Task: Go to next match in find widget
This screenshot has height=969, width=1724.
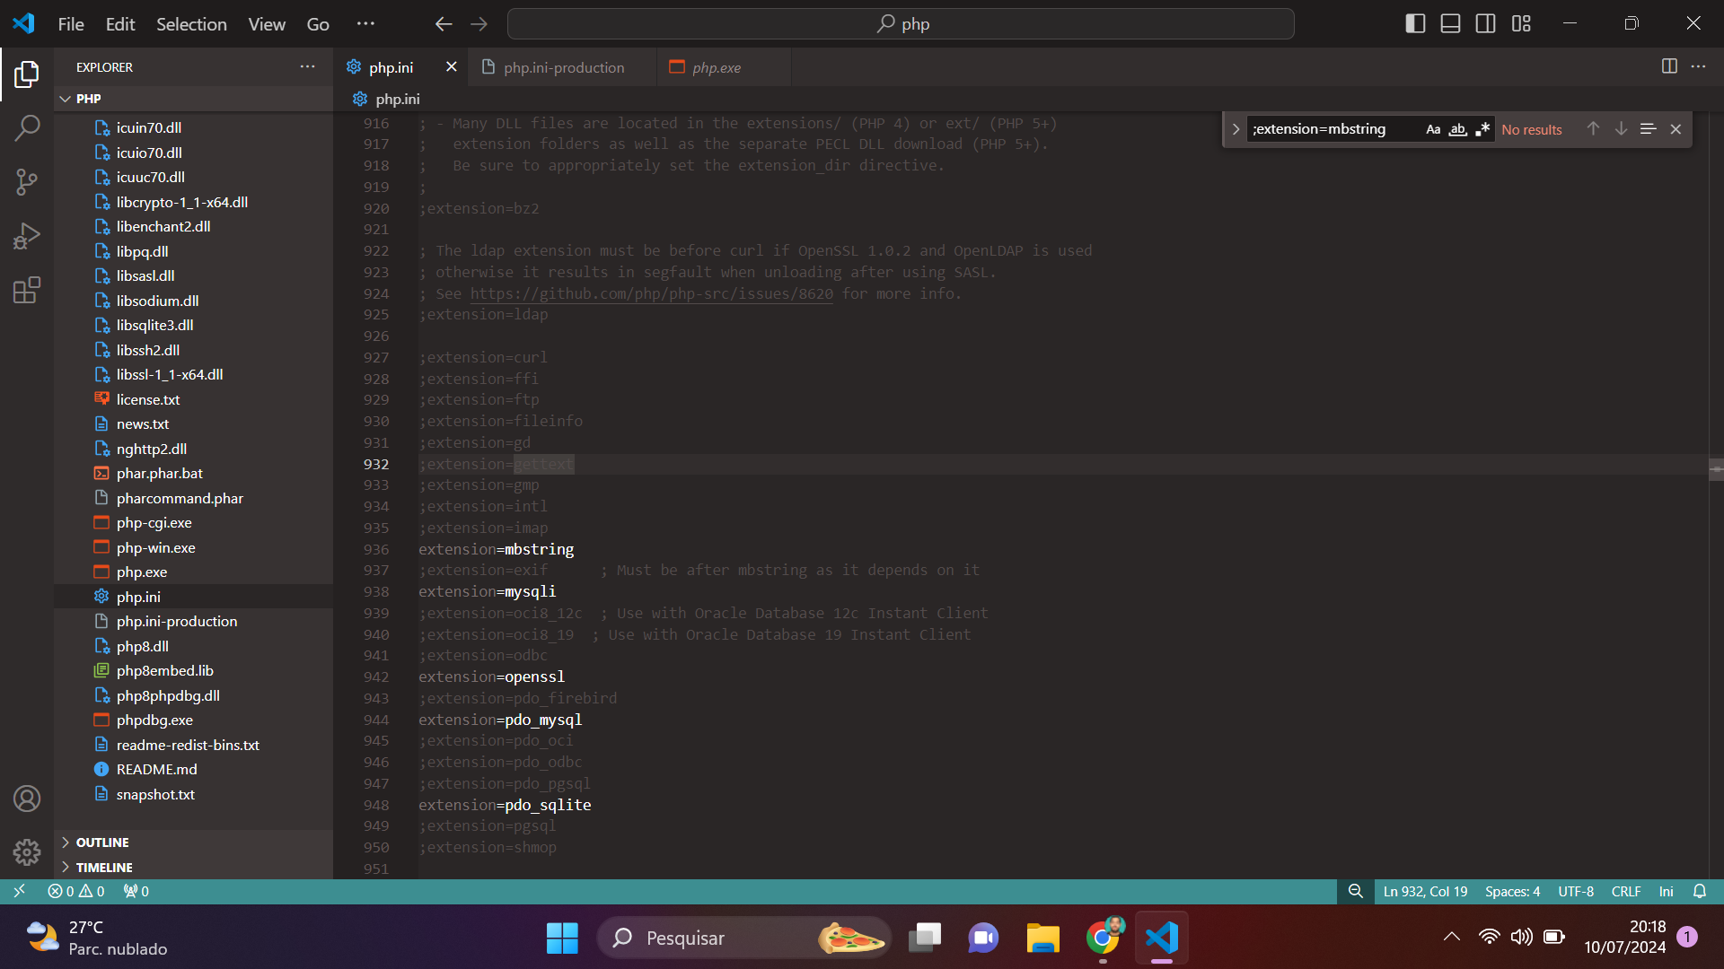Action: coord(1621,129)
